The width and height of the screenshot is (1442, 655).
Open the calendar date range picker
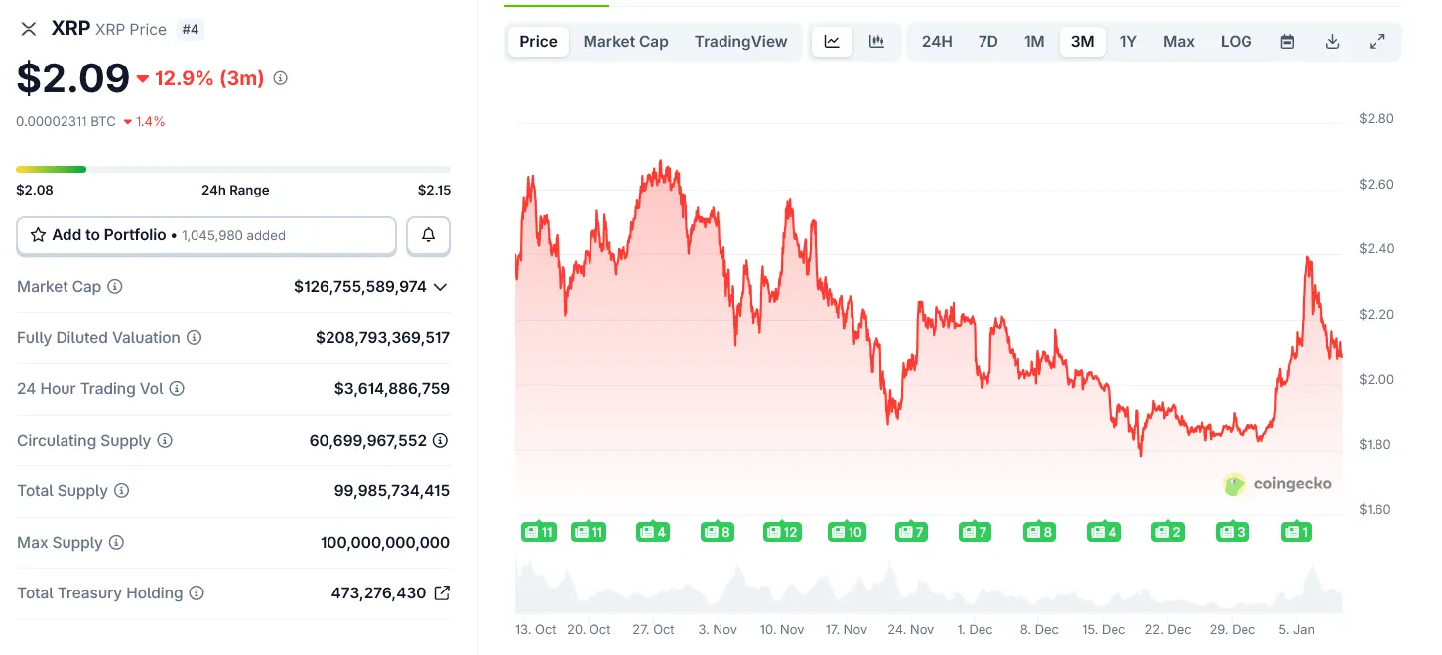[x=1287, y=41]
